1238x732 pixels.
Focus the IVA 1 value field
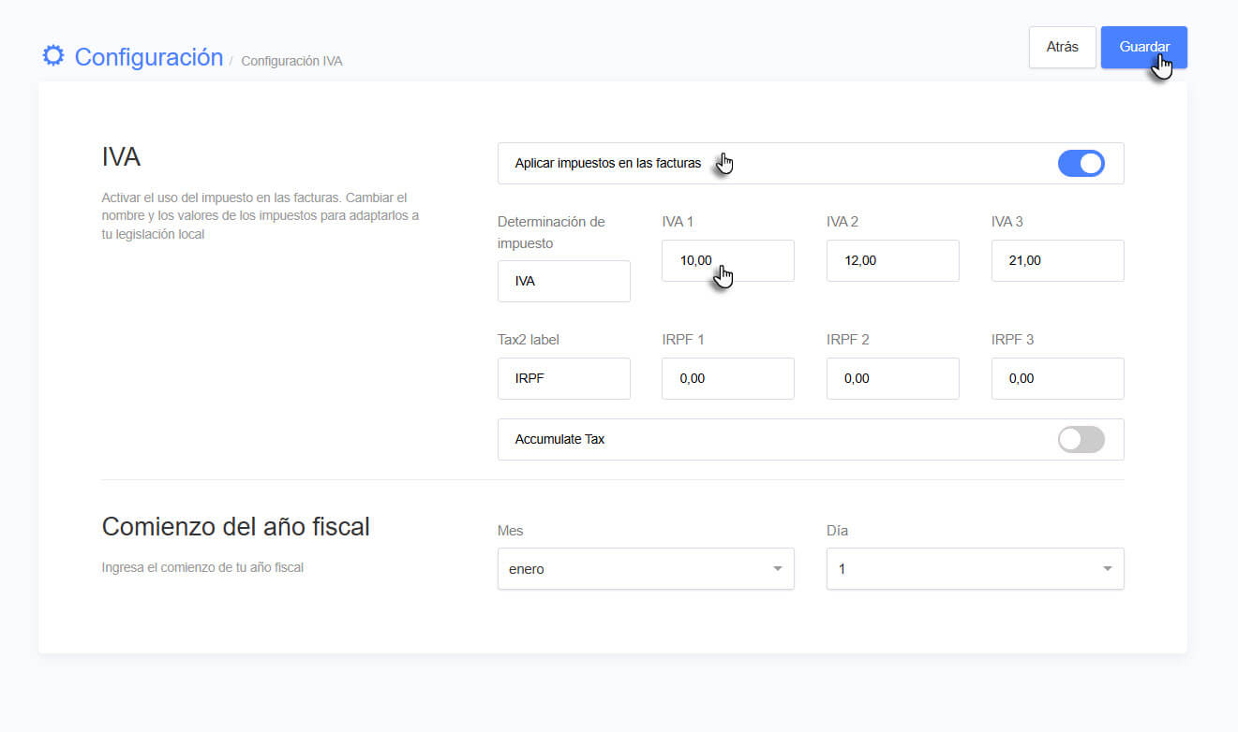[x=727, y=261]
